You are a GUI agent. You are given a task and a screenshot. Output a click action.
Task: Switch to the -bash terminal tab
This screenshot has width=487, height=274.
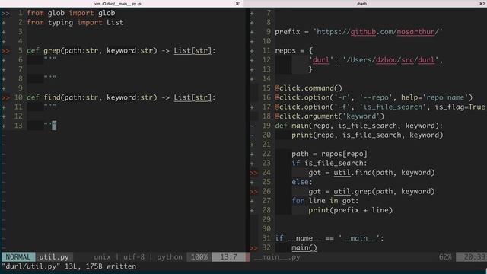[361, 4]
